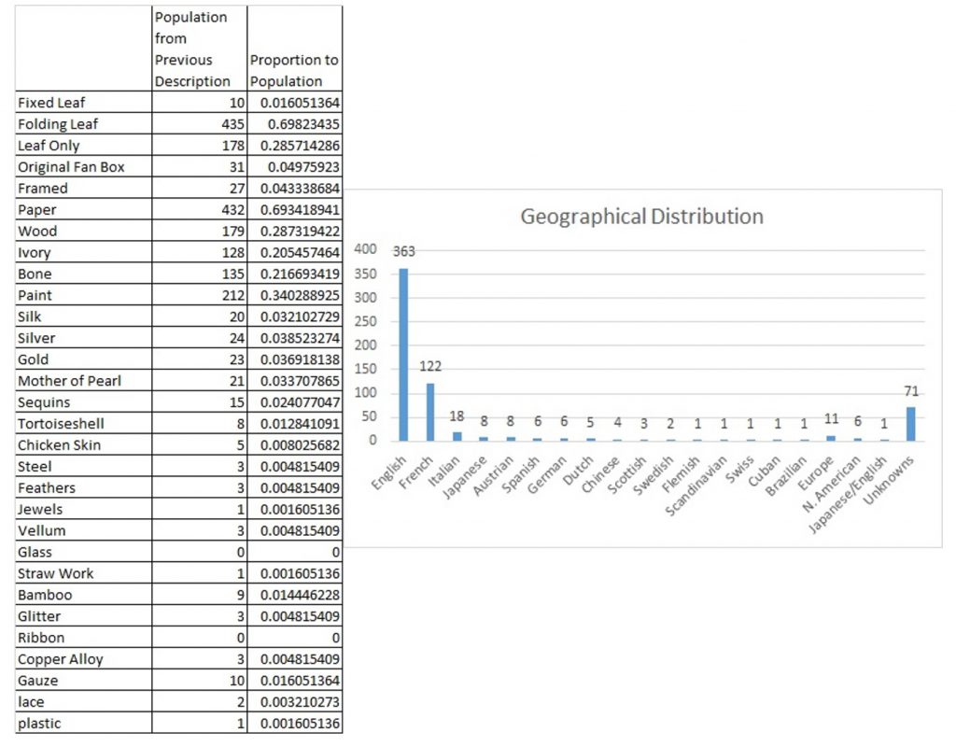Select the proportion cell 0.693418941
Screen dimensions: 956x746
click(x=295, y=209)
